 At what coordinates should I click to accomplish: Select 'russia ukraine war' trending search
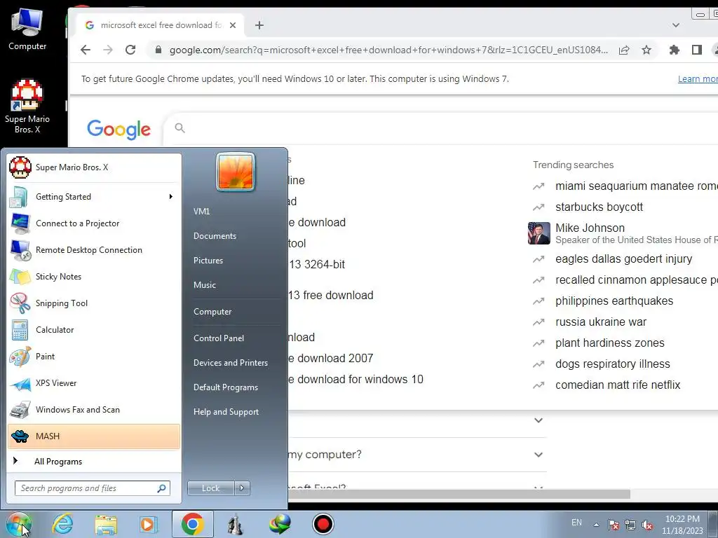click(601, 322)
